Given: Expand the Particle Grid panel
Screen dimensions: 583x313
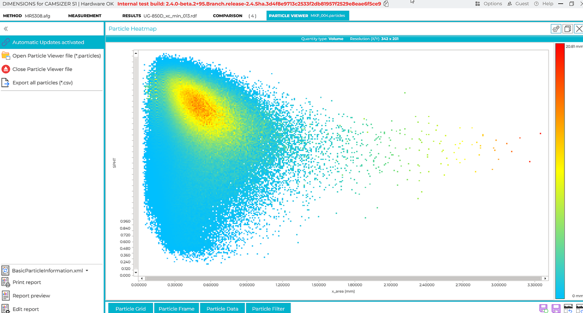Looking at the screenshot, I should (x=131, y=309).
